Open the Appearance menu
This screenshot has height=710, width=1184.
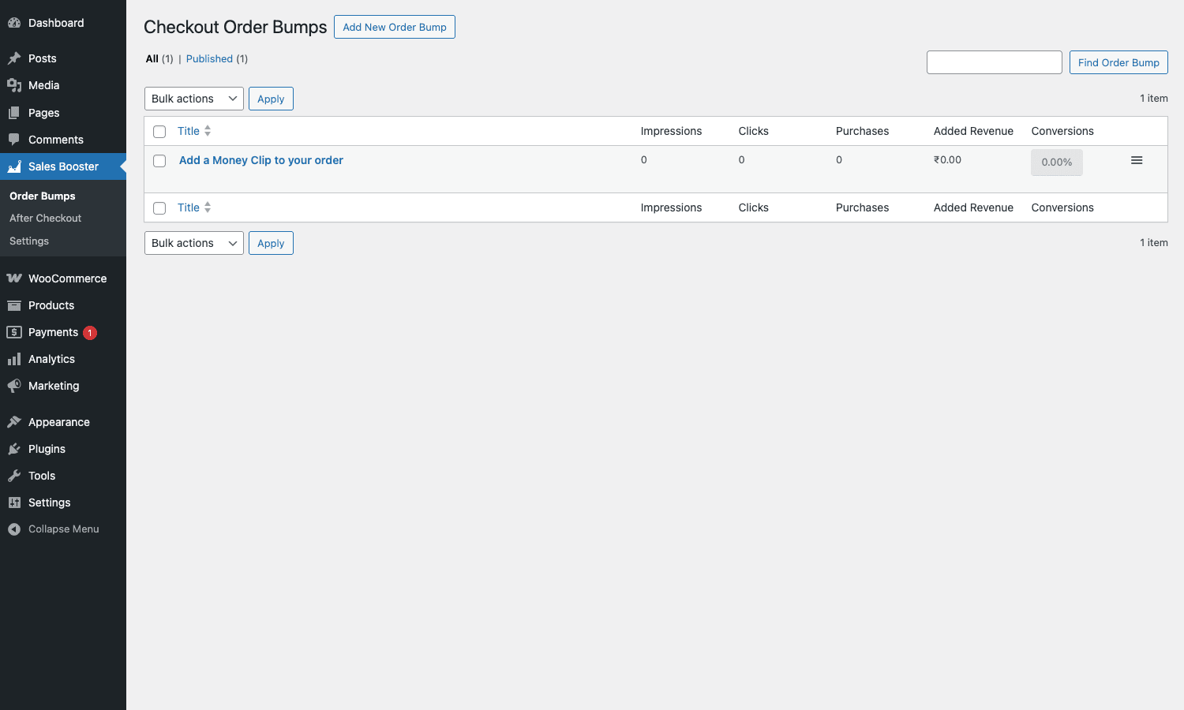[x=63, y=422]
